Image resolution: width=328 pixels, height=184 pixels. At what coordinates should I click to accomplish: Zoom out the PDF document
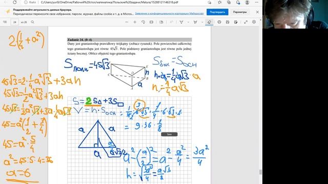click(x=127, y=22)
